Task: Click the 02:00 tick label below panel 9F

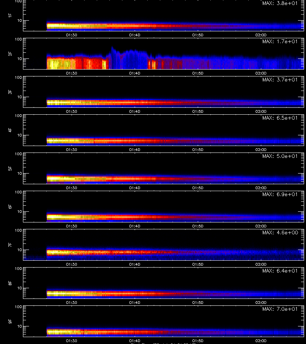Action: tap(261, 341)
